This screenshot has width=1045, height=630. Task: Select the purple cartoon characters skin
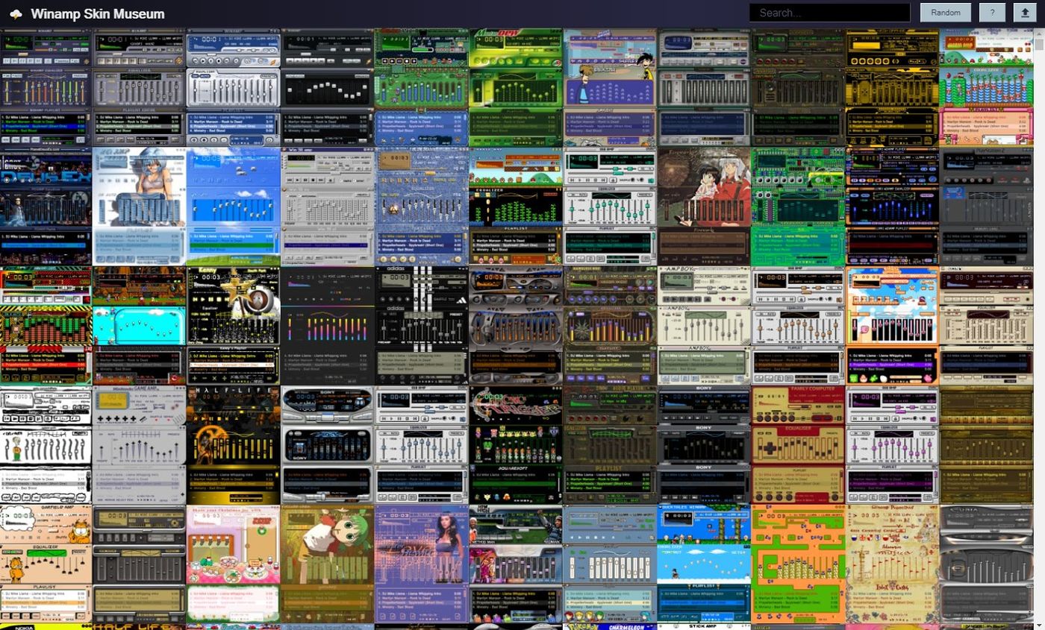point(610,87)
